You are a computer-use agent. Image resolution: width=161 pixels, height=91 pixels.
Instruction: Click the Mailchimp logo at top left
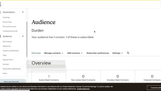pos(1,5)
